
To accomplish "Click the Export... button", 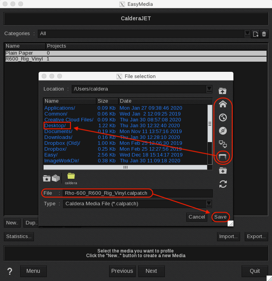I will click(x=256, y=237).
